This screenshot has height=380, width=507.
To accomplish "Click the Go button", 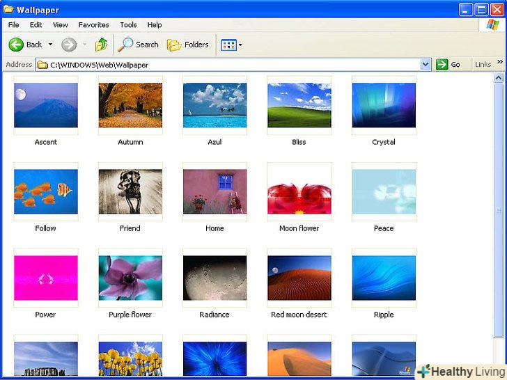I will [448, 65].
